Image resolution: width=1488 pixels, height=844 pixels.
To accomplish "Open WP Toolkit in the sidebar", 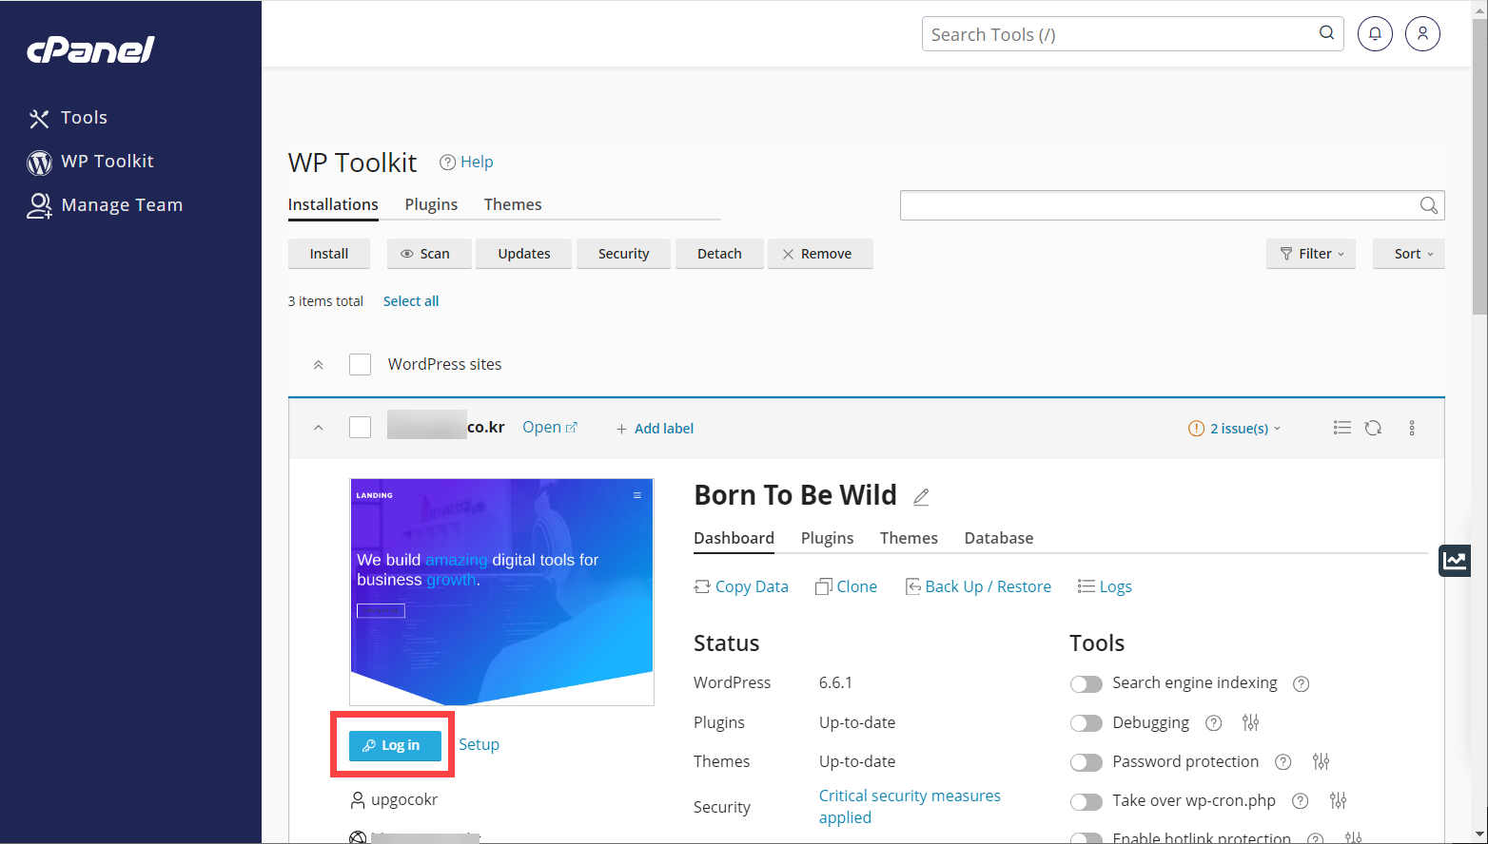I will (x=90, y=162).
